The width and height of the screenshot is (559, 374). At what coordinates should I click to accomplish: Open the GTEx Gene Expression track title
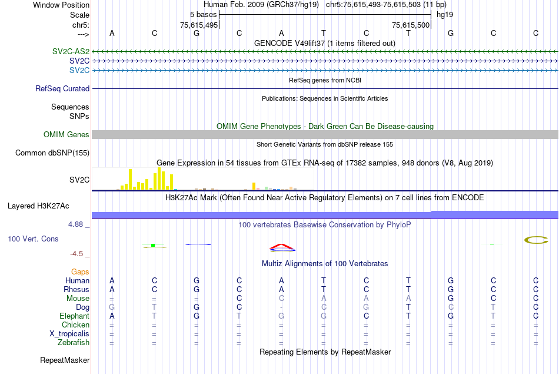tap(325, 163)
